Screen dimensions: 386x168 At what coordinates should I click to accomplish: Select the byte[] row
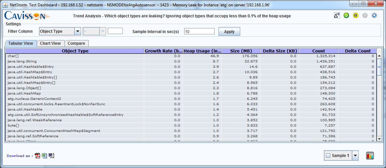[x=191, y=125]
